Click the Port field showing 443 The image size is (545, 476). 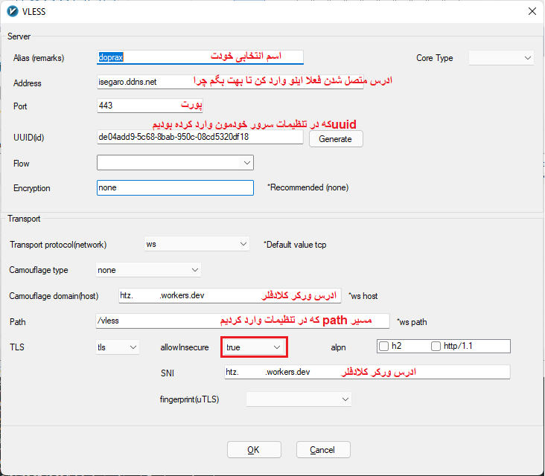150,106
